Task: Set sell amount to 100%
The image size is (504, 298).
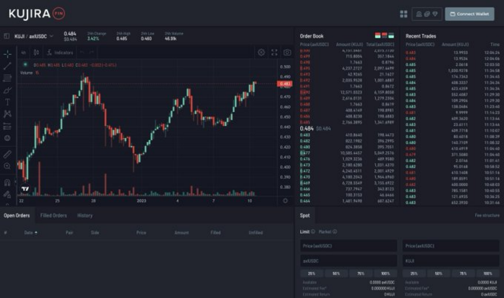Action: 488,274
